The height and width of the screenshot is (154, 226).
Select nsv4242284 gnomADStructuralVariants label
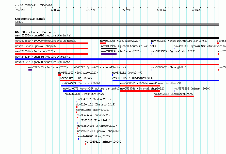[43, 57]
